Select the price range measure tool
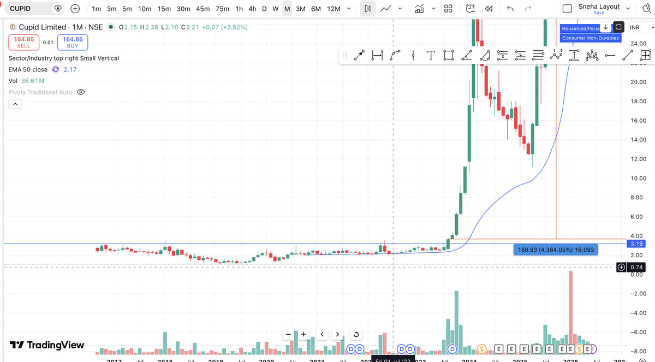Screen dimensions: 655x362 (x=574, y=55)
